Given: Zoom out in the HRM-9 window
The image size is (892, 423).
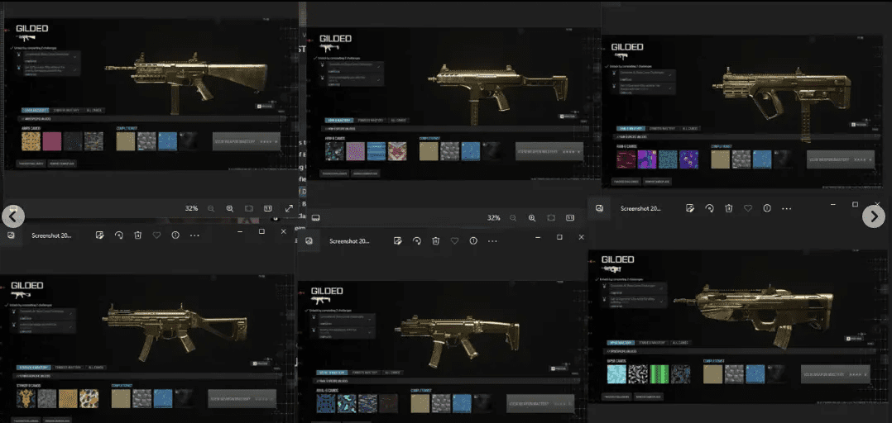Looking at the screenshot, I should point(513,218).
